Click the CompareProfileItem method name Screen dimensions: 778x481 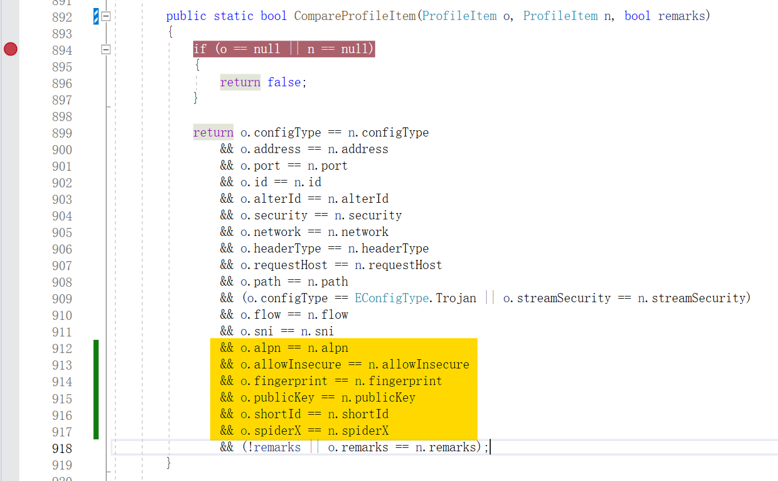354,16
